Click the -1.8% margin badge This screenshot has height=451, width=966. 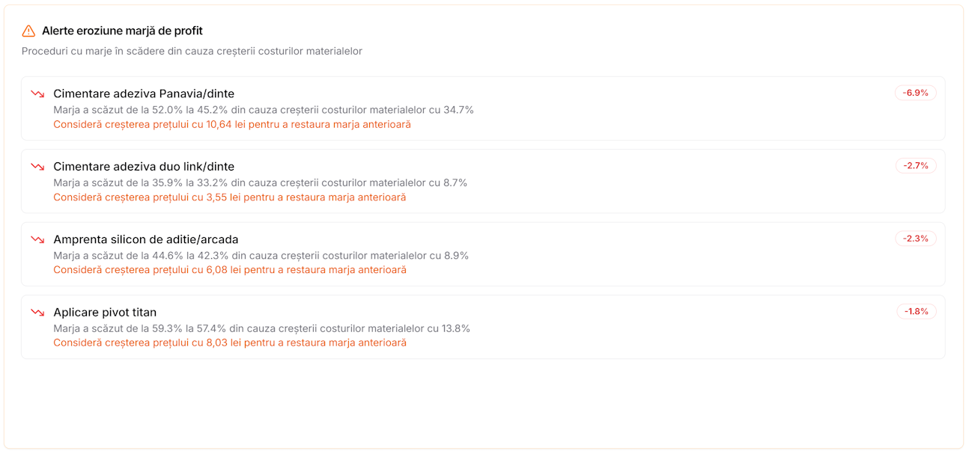coord(916,311)
